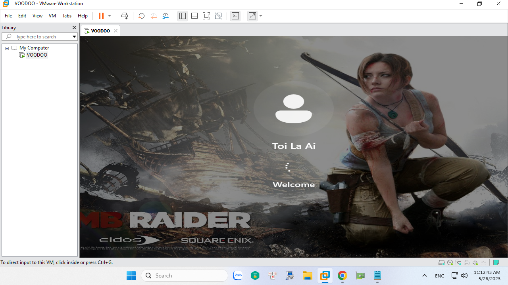The height and width of the screenshot is (285, 508).
Task: Toggle console view button
Action: 235,16
